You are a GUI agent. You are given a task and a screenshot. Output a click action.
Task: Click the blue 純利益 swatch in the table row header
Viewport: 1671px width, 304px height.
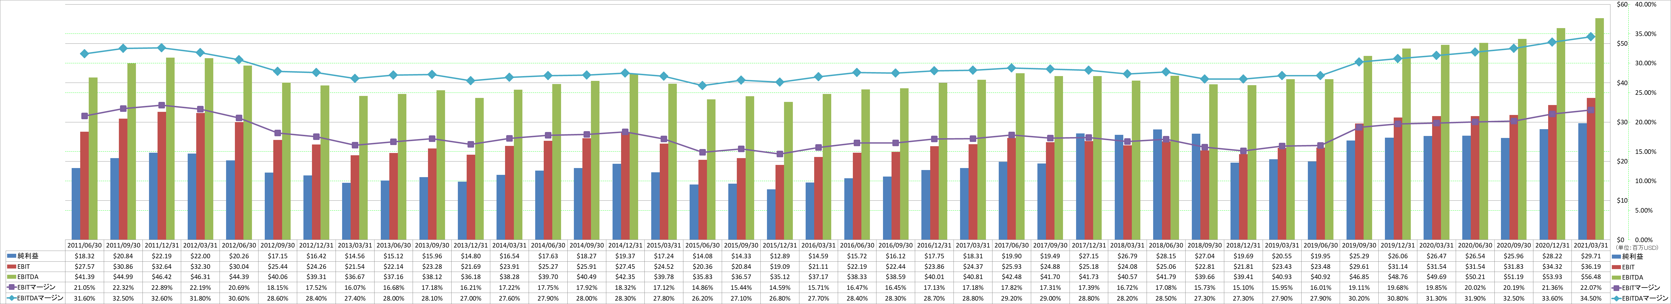pos(11,256)
